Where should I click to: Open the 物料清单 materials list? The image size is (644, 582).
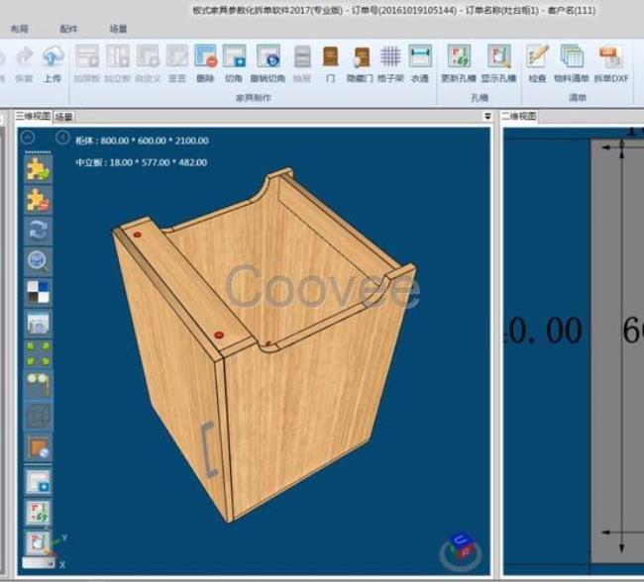pyautogui.click(x=572, y=56)
